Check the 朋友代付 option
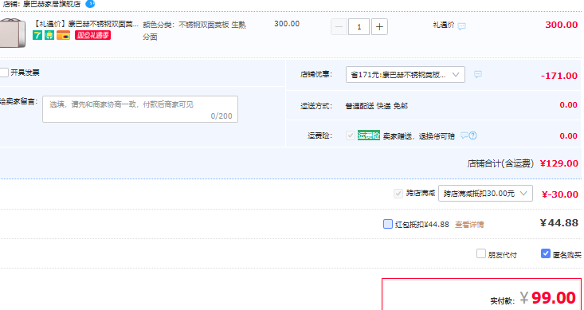This screenshot has width=584, height=310. point(481,253)
